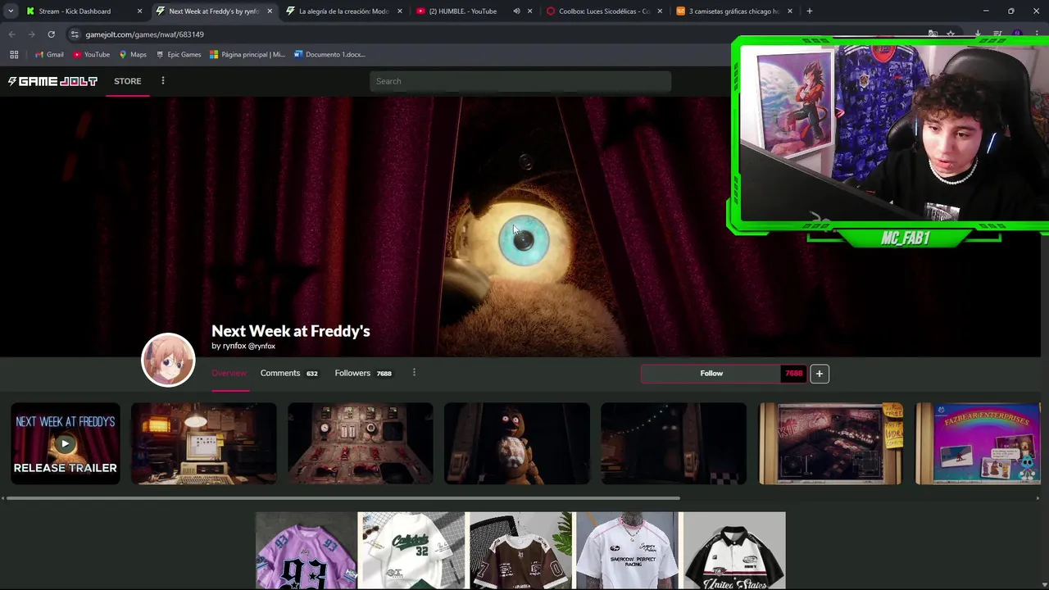1049x590 pixels.
Task: Open the rynfox developer name link
Action: tap(234, 346)
